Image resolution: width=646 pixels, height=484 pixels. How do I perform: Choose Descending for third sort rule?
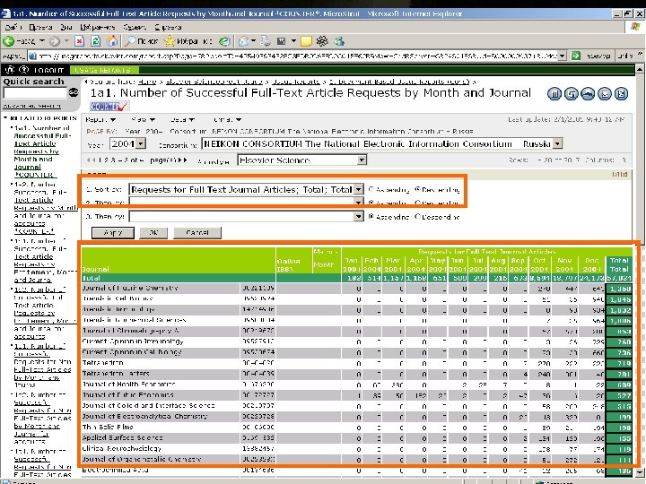[x=418, y=216]
